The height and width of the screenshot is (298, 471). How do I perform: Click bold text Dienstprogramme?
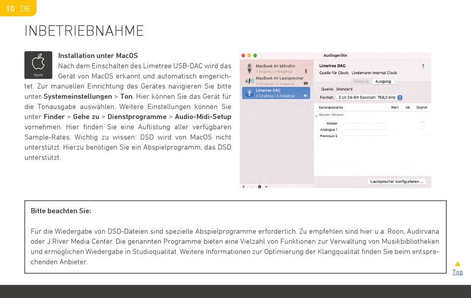click(137, 117)
